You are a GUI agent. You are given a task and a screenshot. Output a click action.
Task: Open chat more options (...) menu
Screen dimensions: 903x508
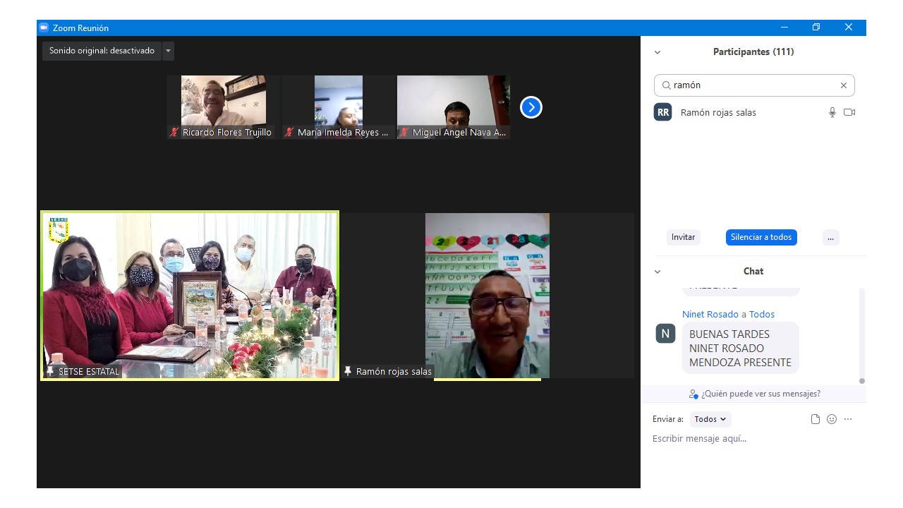pyautogui.click(x=848, y=419)
